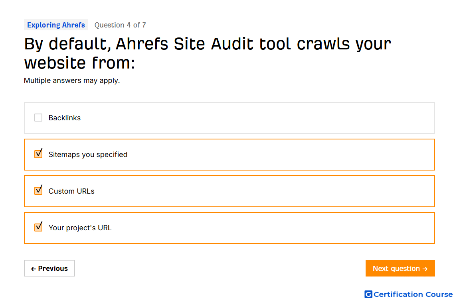Open the Certification Course text link
Image resolution: width=459 pixels, height=302 pixels.
click(x=413, y=294)
